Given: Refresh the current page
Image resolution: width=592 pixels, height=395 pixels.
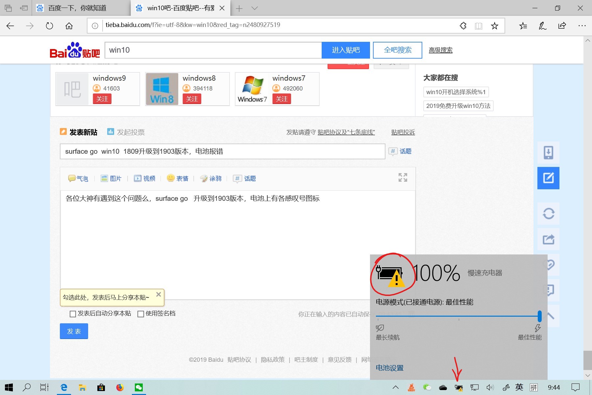Looking at the screenshot, I should point(49,26).
